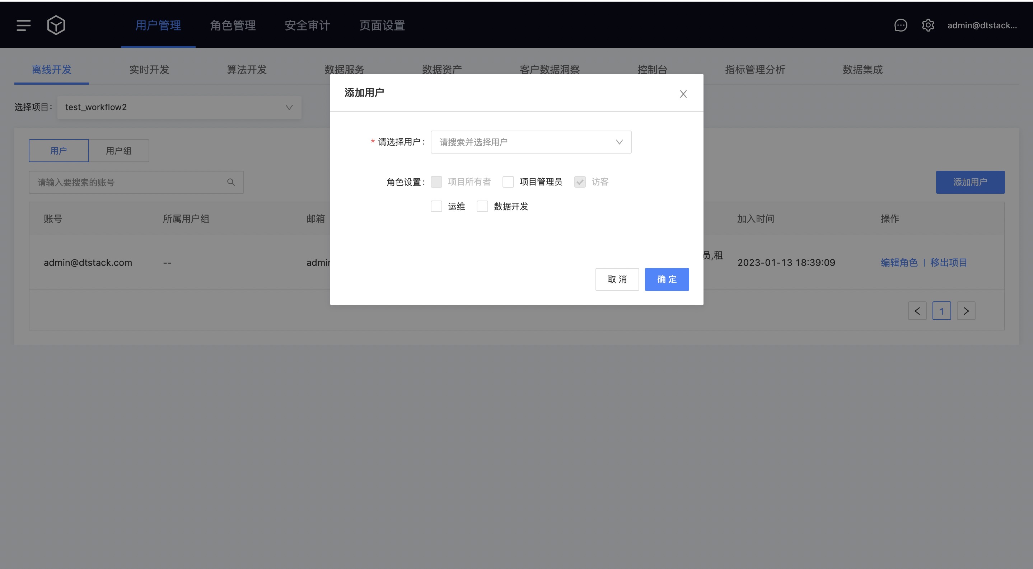This screenshot has width=1033, height=569.
Task: Switch to 角色管理 top menu
Action: tap(233, 25)
